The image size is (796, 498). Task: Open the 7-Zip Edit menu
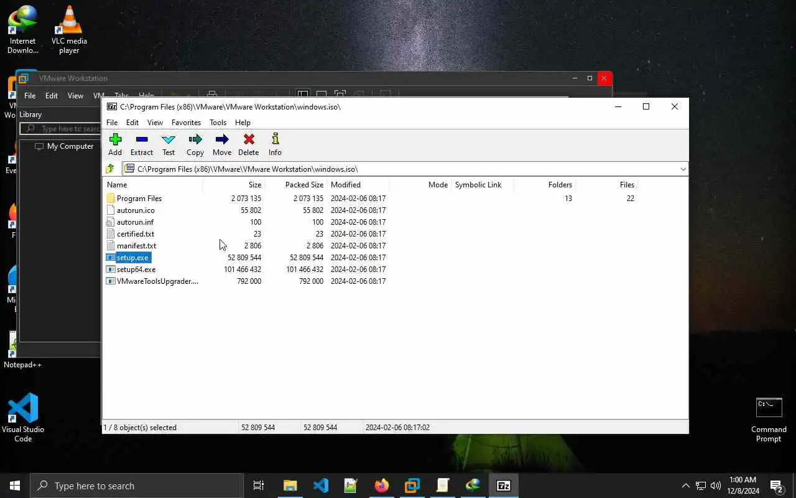(x=132, y=122)
